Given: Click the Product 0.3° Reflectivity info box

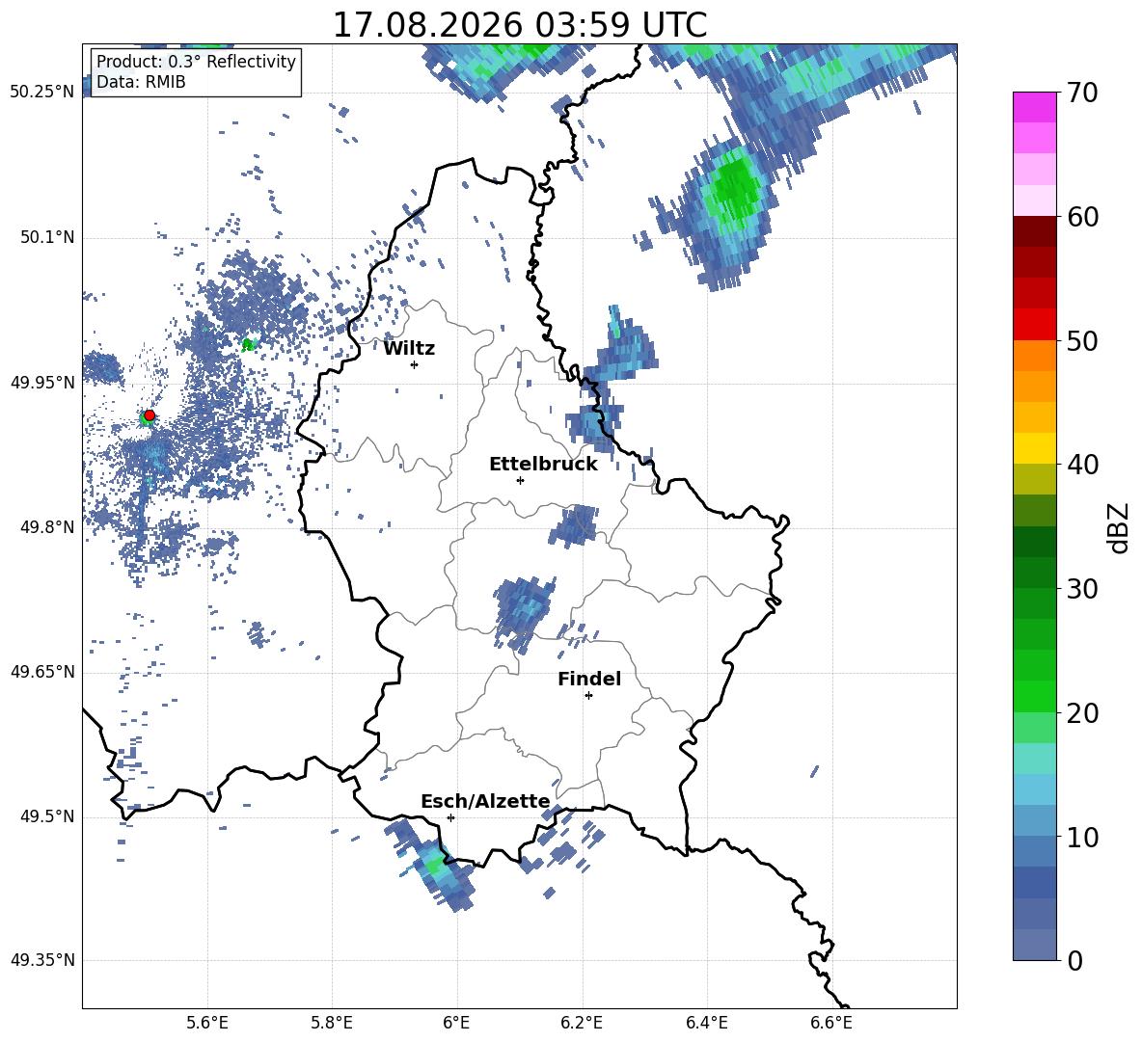Looking at the screenshot, I should [x=196, y=71].
